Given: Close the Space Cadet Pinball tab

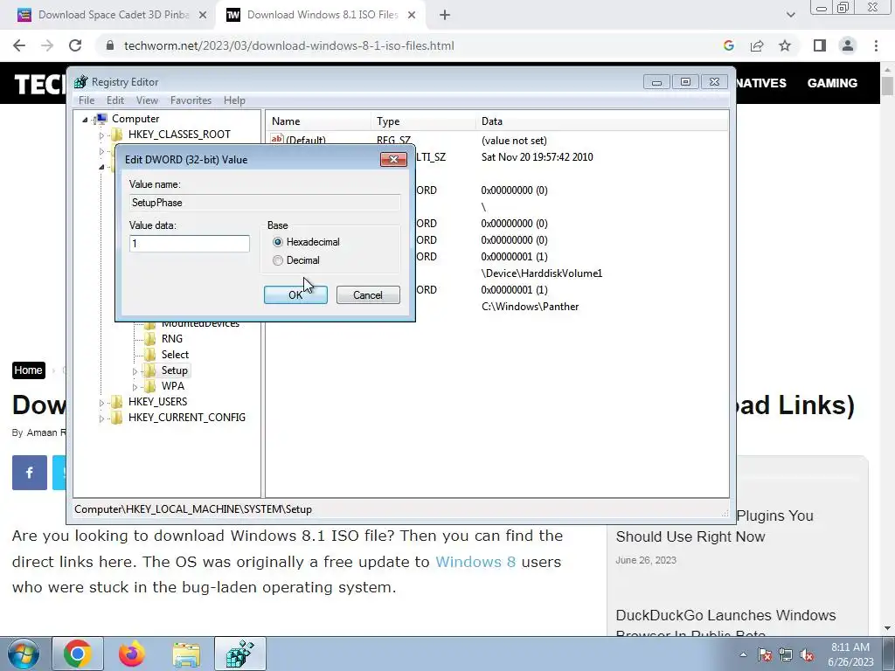Looking at the screenshot, I should point(203,16).
